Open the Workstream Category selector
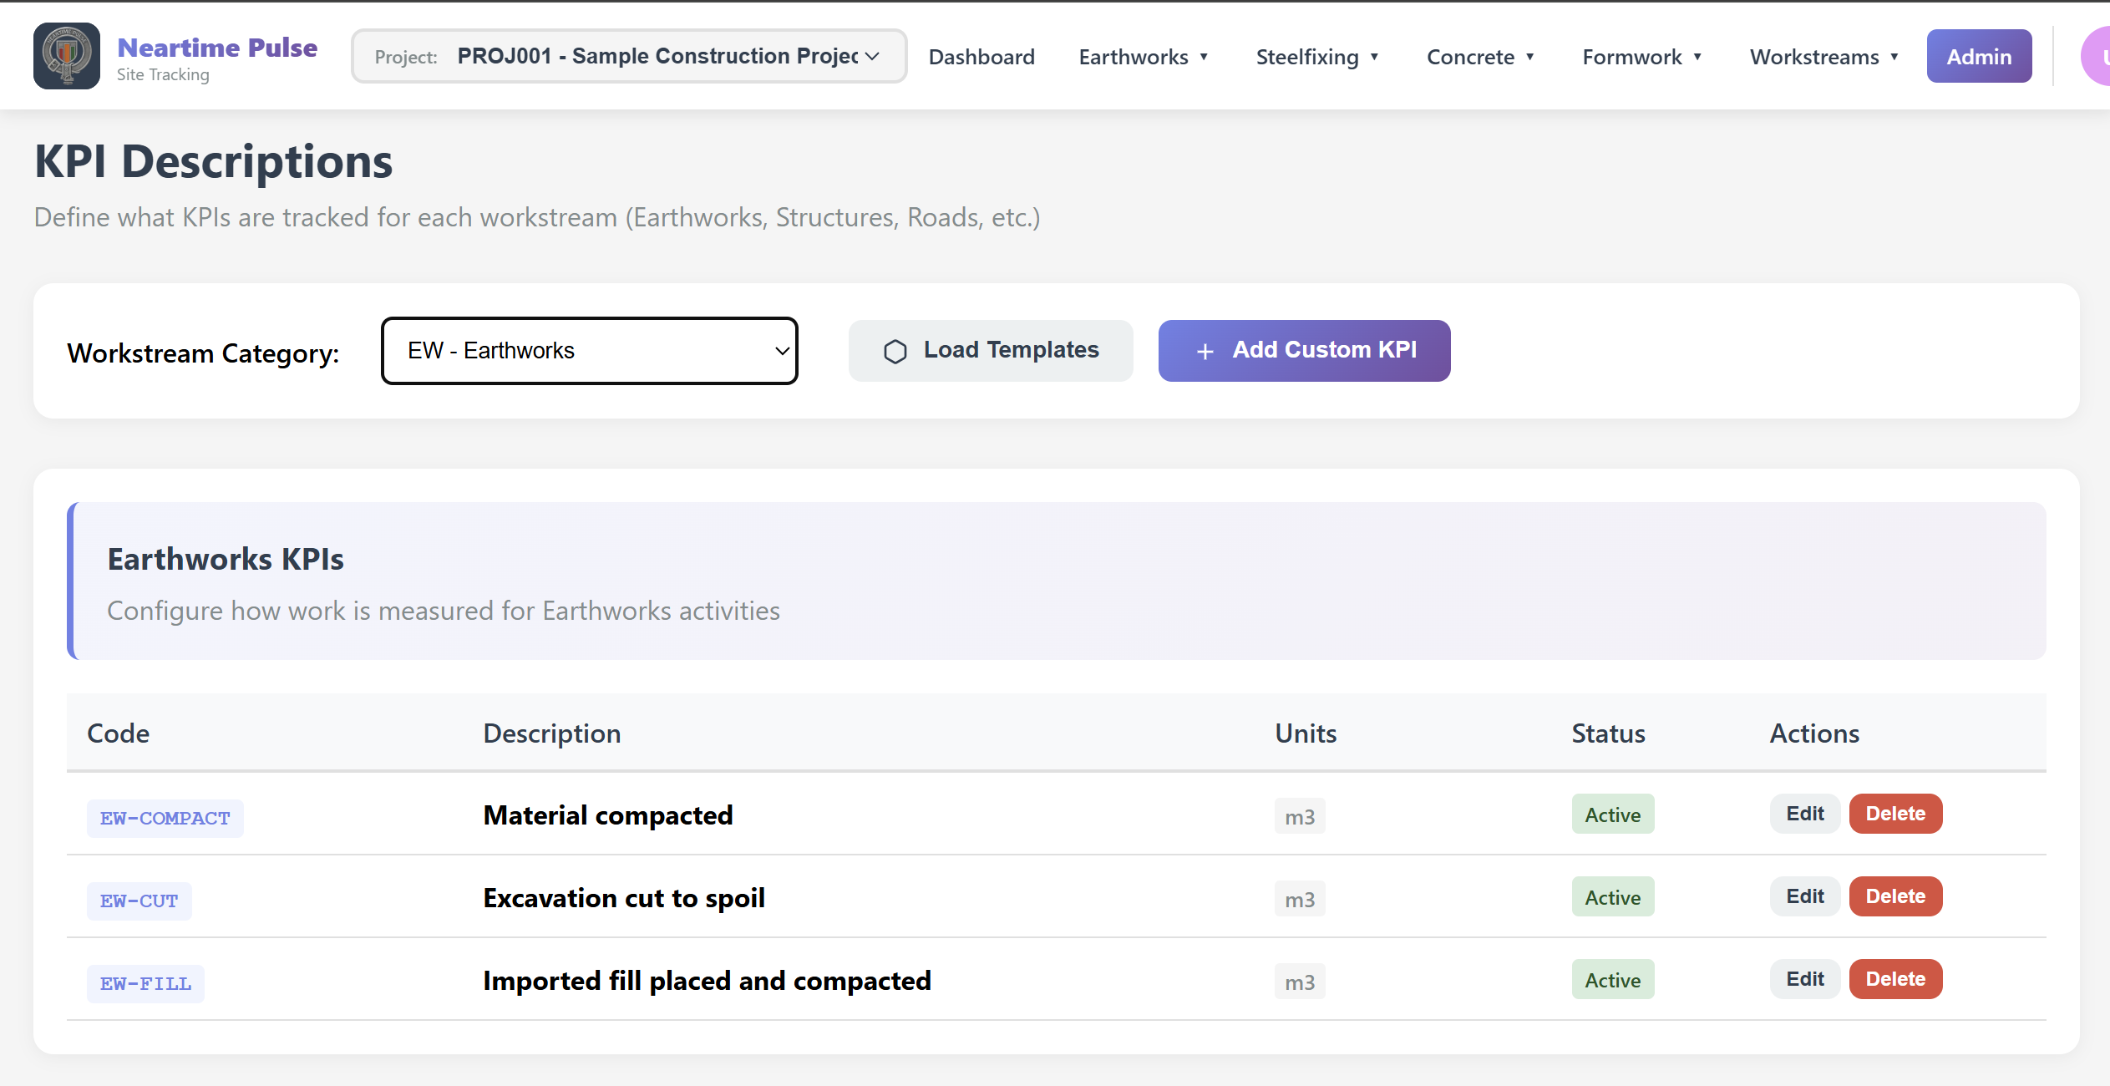 [589, 351]
